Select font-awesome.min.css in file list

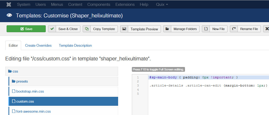[33, 111]
